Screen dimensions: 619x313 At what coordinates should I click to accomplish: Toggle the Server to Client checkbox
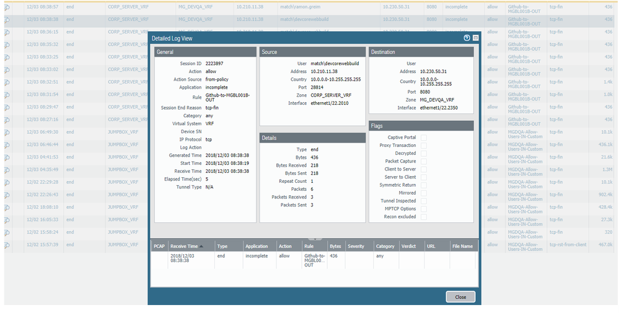tap(424, 177)
